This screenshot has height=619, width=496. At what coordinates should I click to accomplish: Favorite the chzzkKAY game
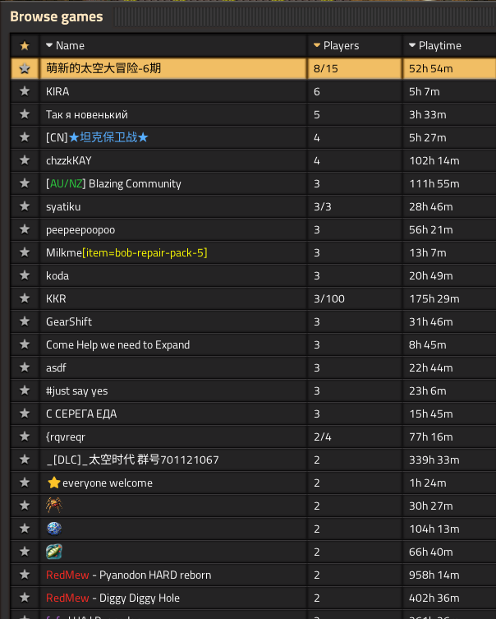[24, 160]
